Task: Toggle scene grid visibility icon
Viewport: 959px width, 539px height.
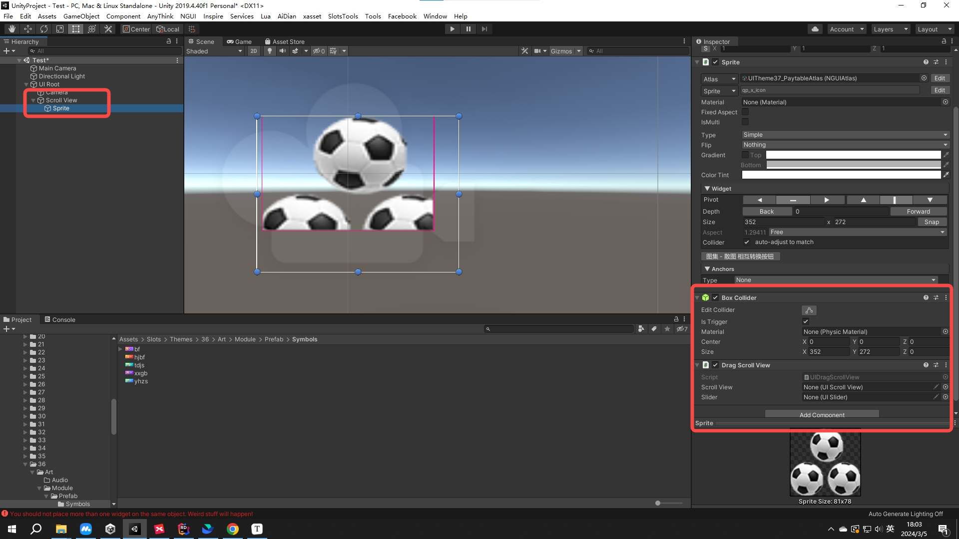Action: point(333,51)
